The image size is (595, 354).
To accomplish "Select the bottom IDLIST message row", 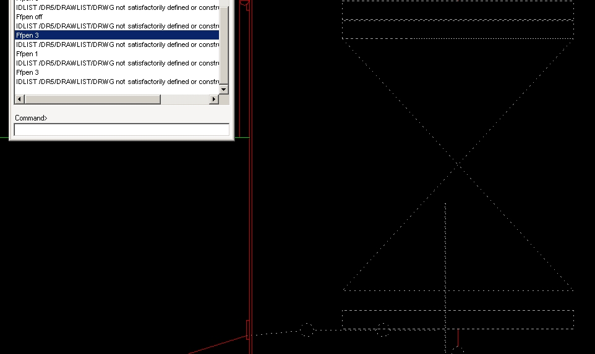I will [x=117, y=82].
